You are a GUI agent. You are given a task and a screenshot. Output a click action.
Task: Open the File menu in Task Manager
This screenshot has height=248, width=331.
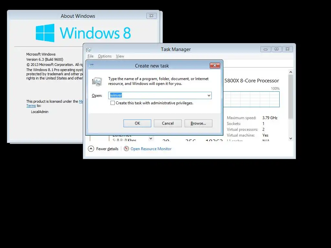pyautogui.click(x=91, y=56)
